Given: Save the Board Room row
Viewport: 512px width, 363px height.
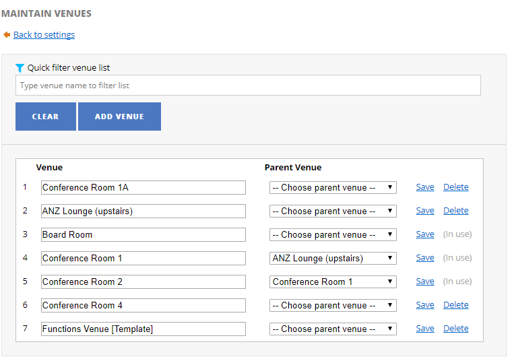Looking at the screenshot, I should [424, 234].
